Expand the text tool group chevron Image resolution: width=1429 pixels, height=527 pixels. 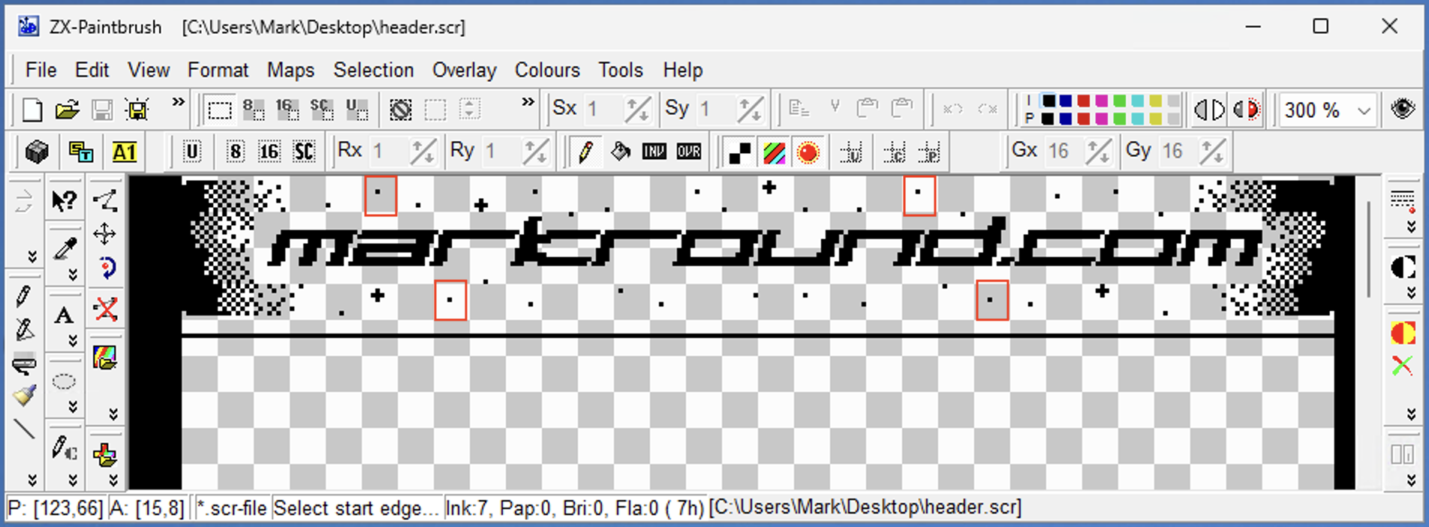click(73, 341)
